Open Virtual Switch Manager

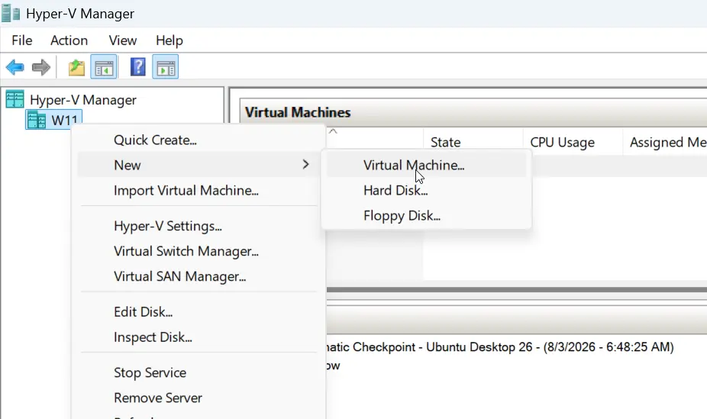(199, 251)
